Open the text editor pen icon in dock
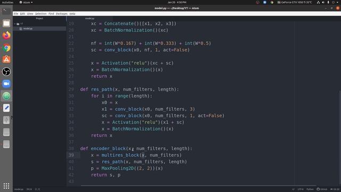The height and width of the screenshot is (192, 341). (x=6, y=108)
